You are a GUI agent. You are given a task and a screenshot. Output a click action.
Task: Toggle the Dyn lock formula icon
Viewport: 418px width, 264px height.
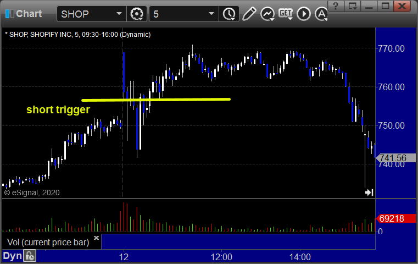(30, 256)
